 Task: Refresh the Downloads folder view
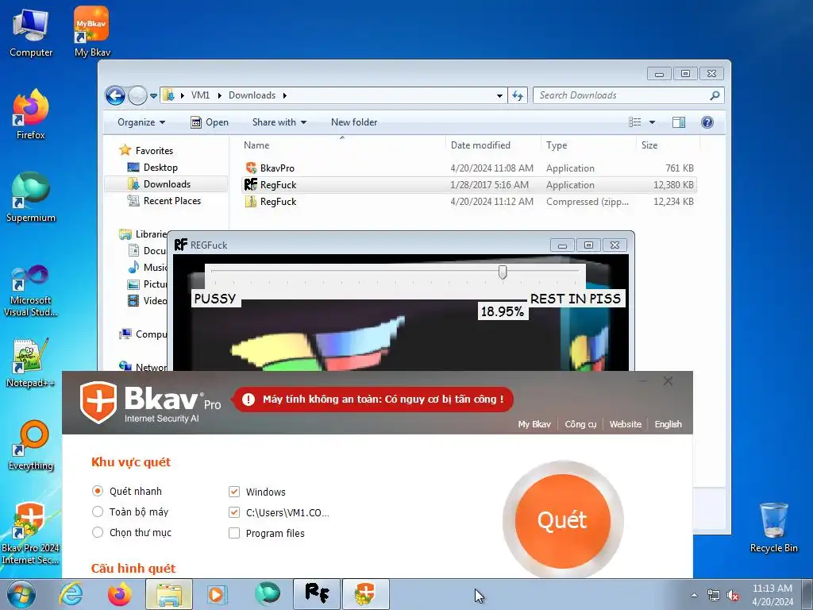(518, 95)
